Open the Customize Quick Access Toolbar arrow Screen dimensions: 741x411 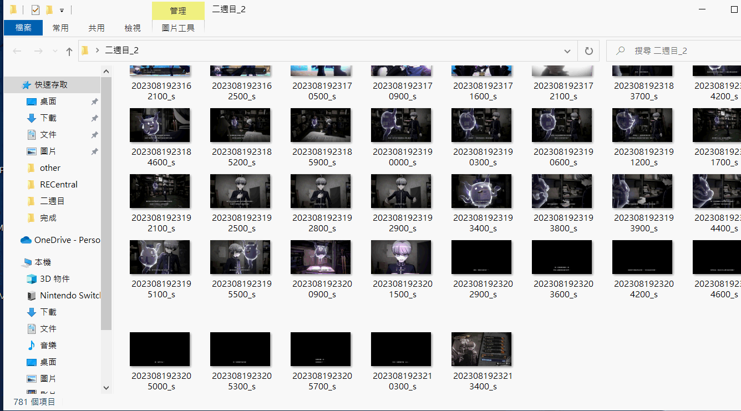pos(62,10)
